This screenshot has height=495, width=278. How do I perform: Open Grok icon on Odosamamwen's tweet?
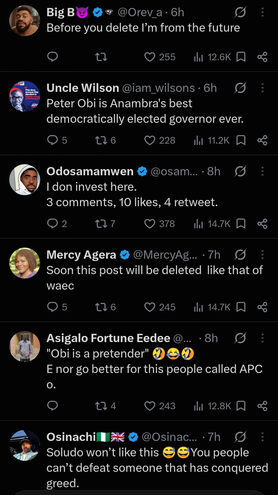tap(240, 171)
